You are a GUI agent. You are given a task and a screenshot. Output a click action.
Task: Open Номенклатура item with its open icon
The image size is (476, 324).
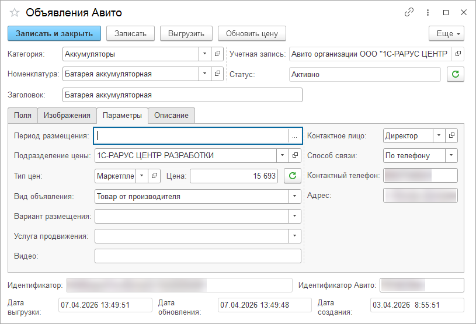[x=217, y=74]
